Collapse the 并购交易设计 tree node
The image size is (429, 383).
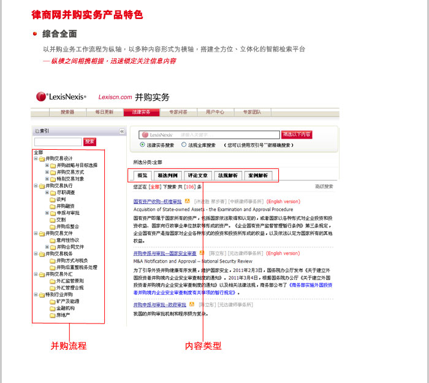tap(36, 158)
